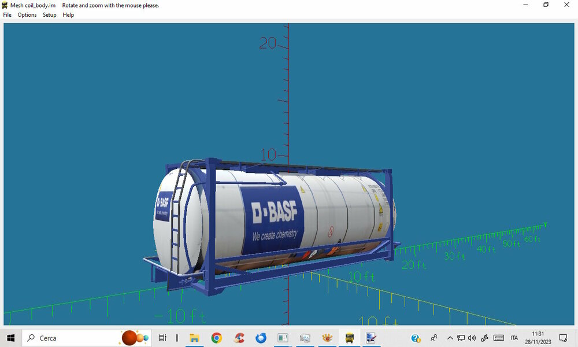Click the pen tray icon
578x347 pixels.
point(484,338)
